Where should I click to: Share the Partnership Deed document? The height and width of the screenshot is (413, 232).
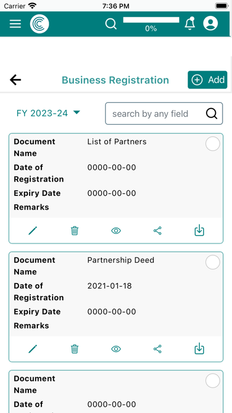click(157, 350)
